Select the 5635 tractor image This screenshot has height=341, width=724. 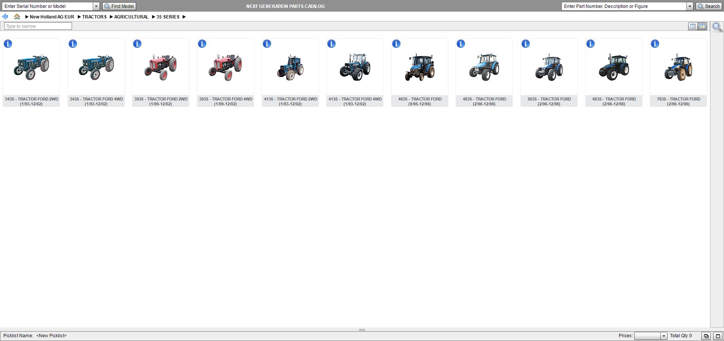click(549, 67)
